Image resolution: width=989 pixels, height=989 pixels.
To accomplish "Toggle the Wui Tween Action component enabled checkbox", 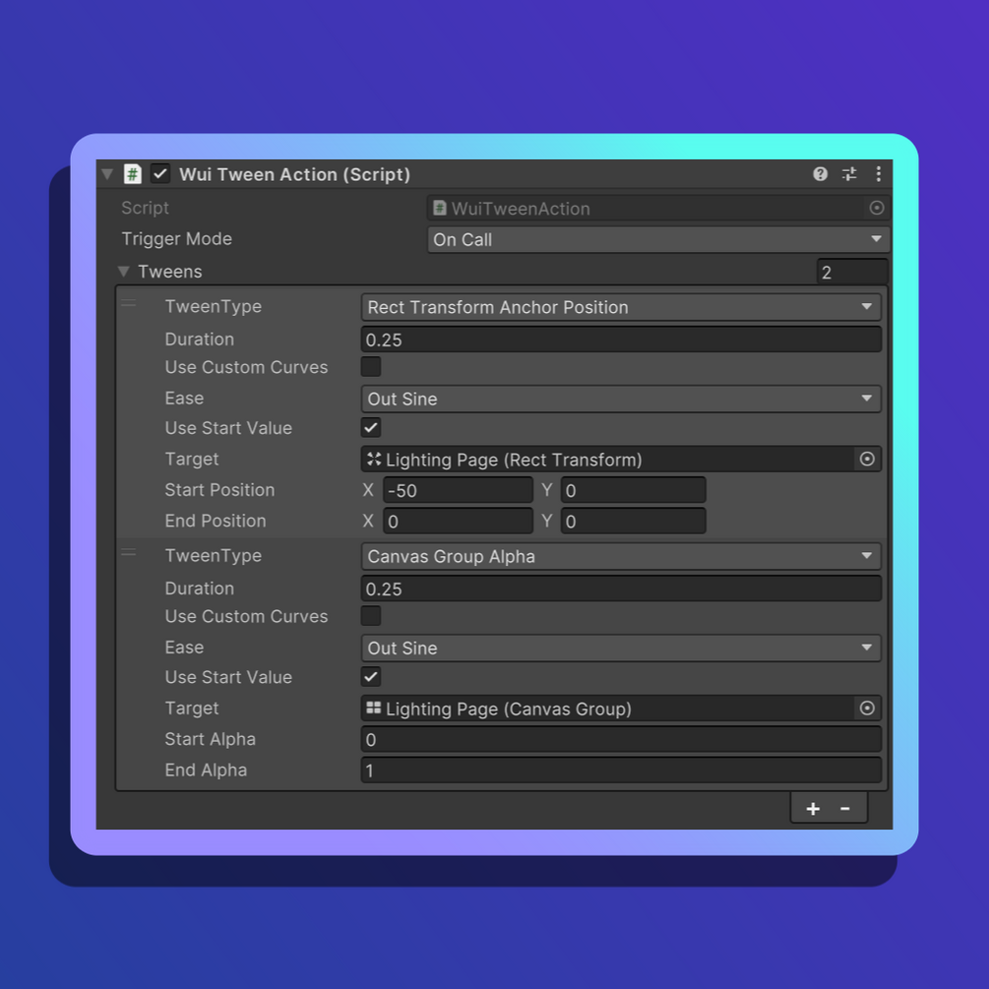I will (x=160, y=174).
